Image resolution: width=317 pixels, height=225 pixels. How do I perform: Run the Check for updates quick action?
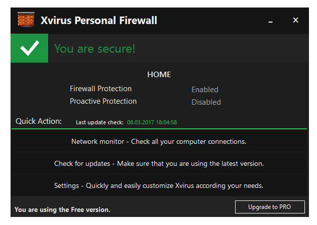(159, 163)
